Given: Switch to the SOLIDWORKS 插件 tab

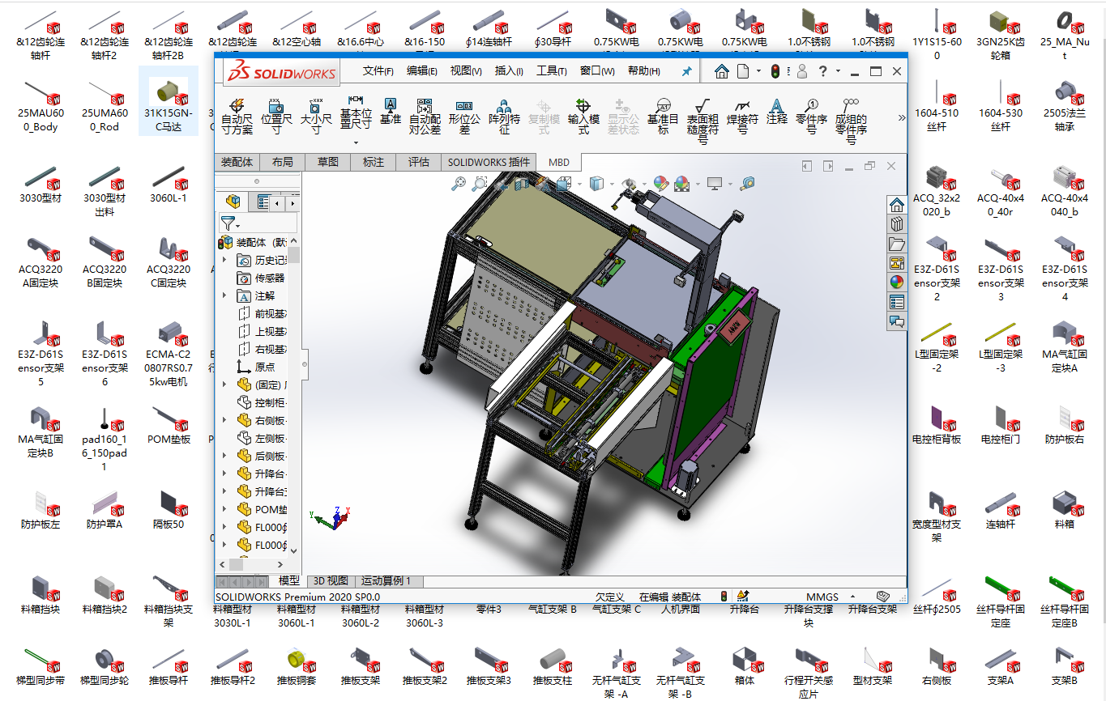Looking at the screenshot, I should tap(489, 162).
